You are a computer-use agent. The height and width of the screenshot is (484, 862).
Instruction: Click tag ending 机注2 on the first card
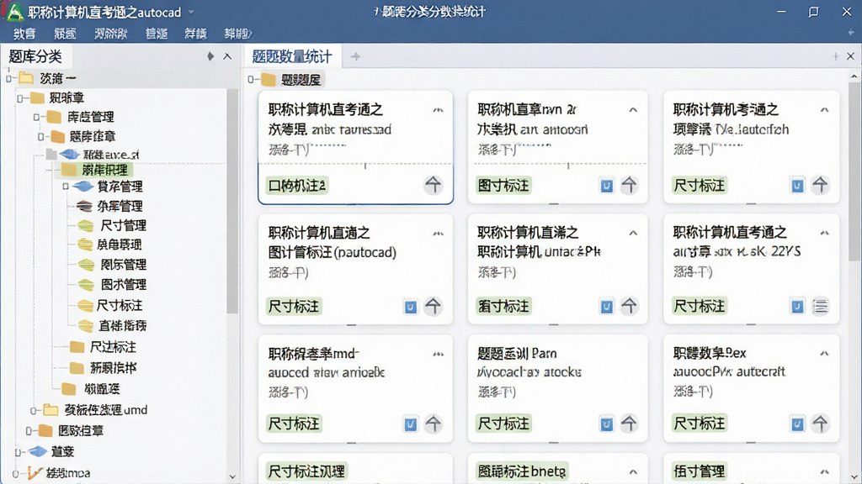click(x=296, y=186)
